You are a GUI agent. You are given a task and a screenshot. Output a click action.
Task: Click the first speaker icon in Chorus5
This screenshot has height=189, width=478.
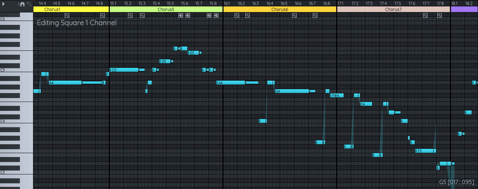pos(181,15)
